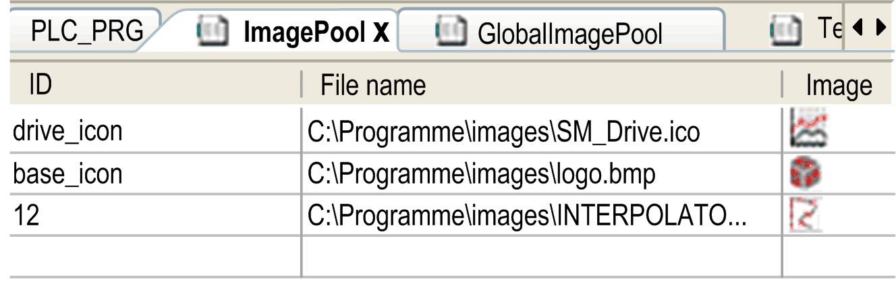Click the SM_Drive.ico file path

pos(503,132)
